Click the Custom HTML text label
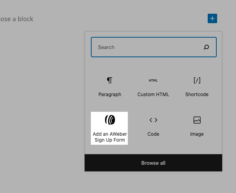The image size is (236, 193). (x=153, y=95)
